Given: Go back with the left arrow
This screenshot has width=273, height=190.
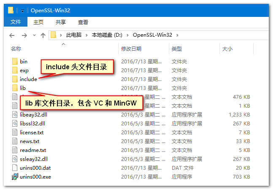Looking at the screenshot, I should (12, 35).
